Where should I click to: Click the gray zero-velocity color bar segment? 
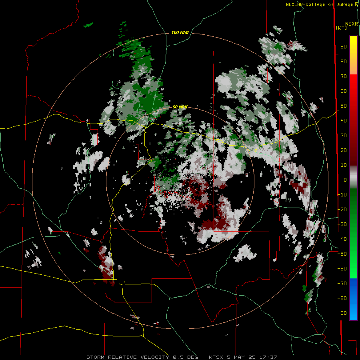point(353,177)
